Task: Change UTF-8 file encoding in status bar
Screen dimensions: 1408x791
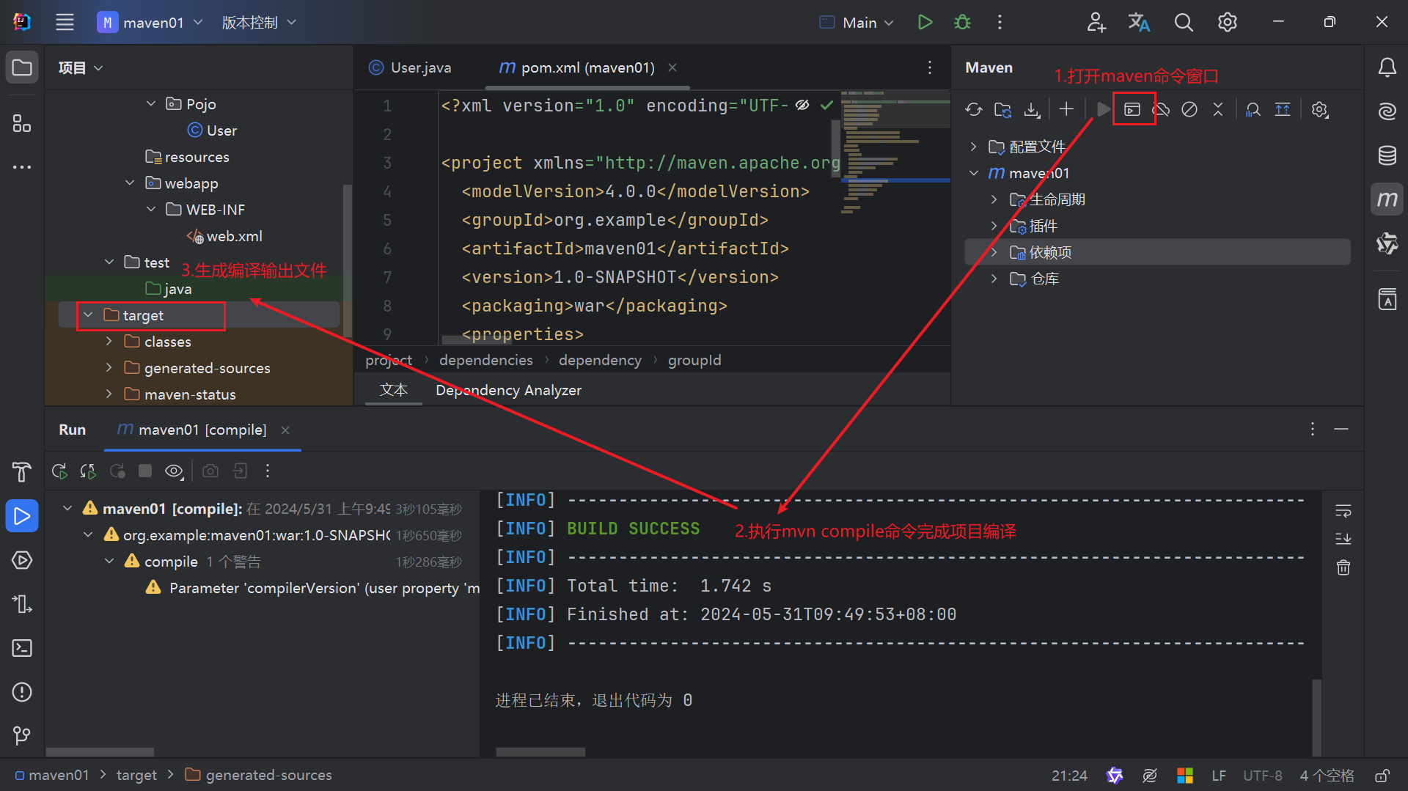Action: [1263, 776]
